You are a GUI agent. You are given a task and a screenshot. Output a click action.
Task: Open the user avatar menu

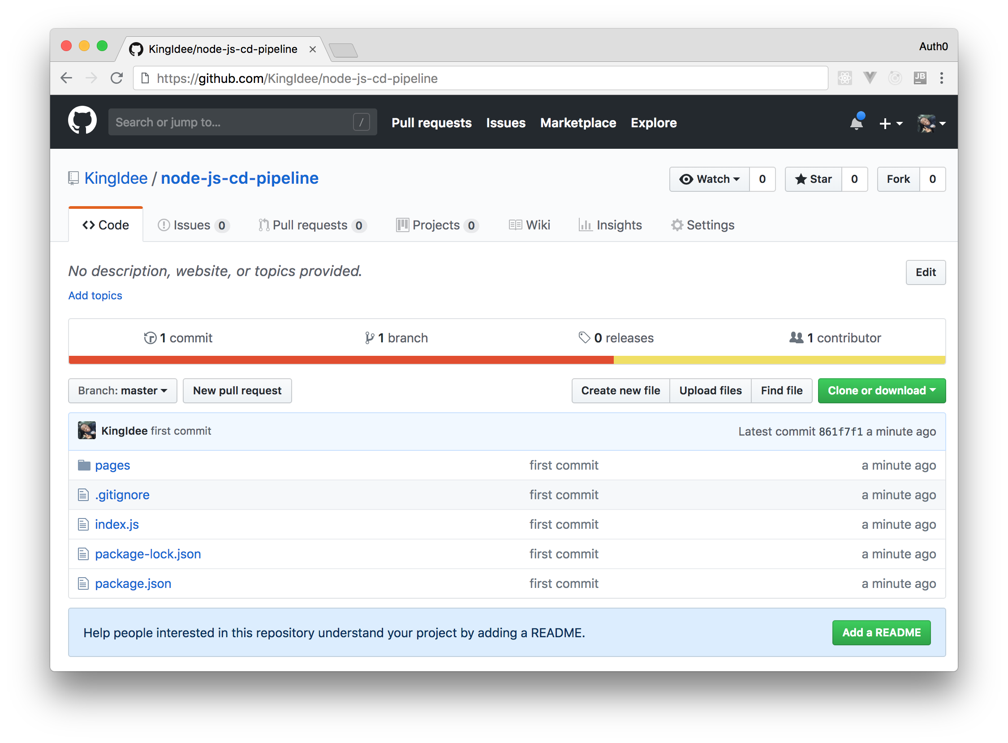tap(931, 123)
